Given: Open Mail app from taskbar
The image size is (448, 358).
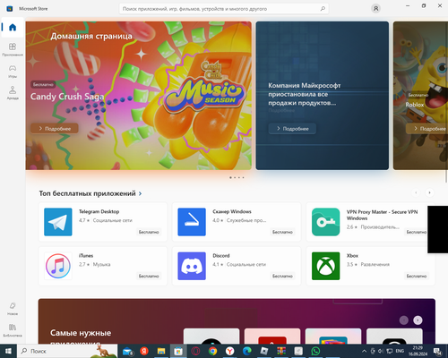Looking at the screenshot, I should (128, 351).
